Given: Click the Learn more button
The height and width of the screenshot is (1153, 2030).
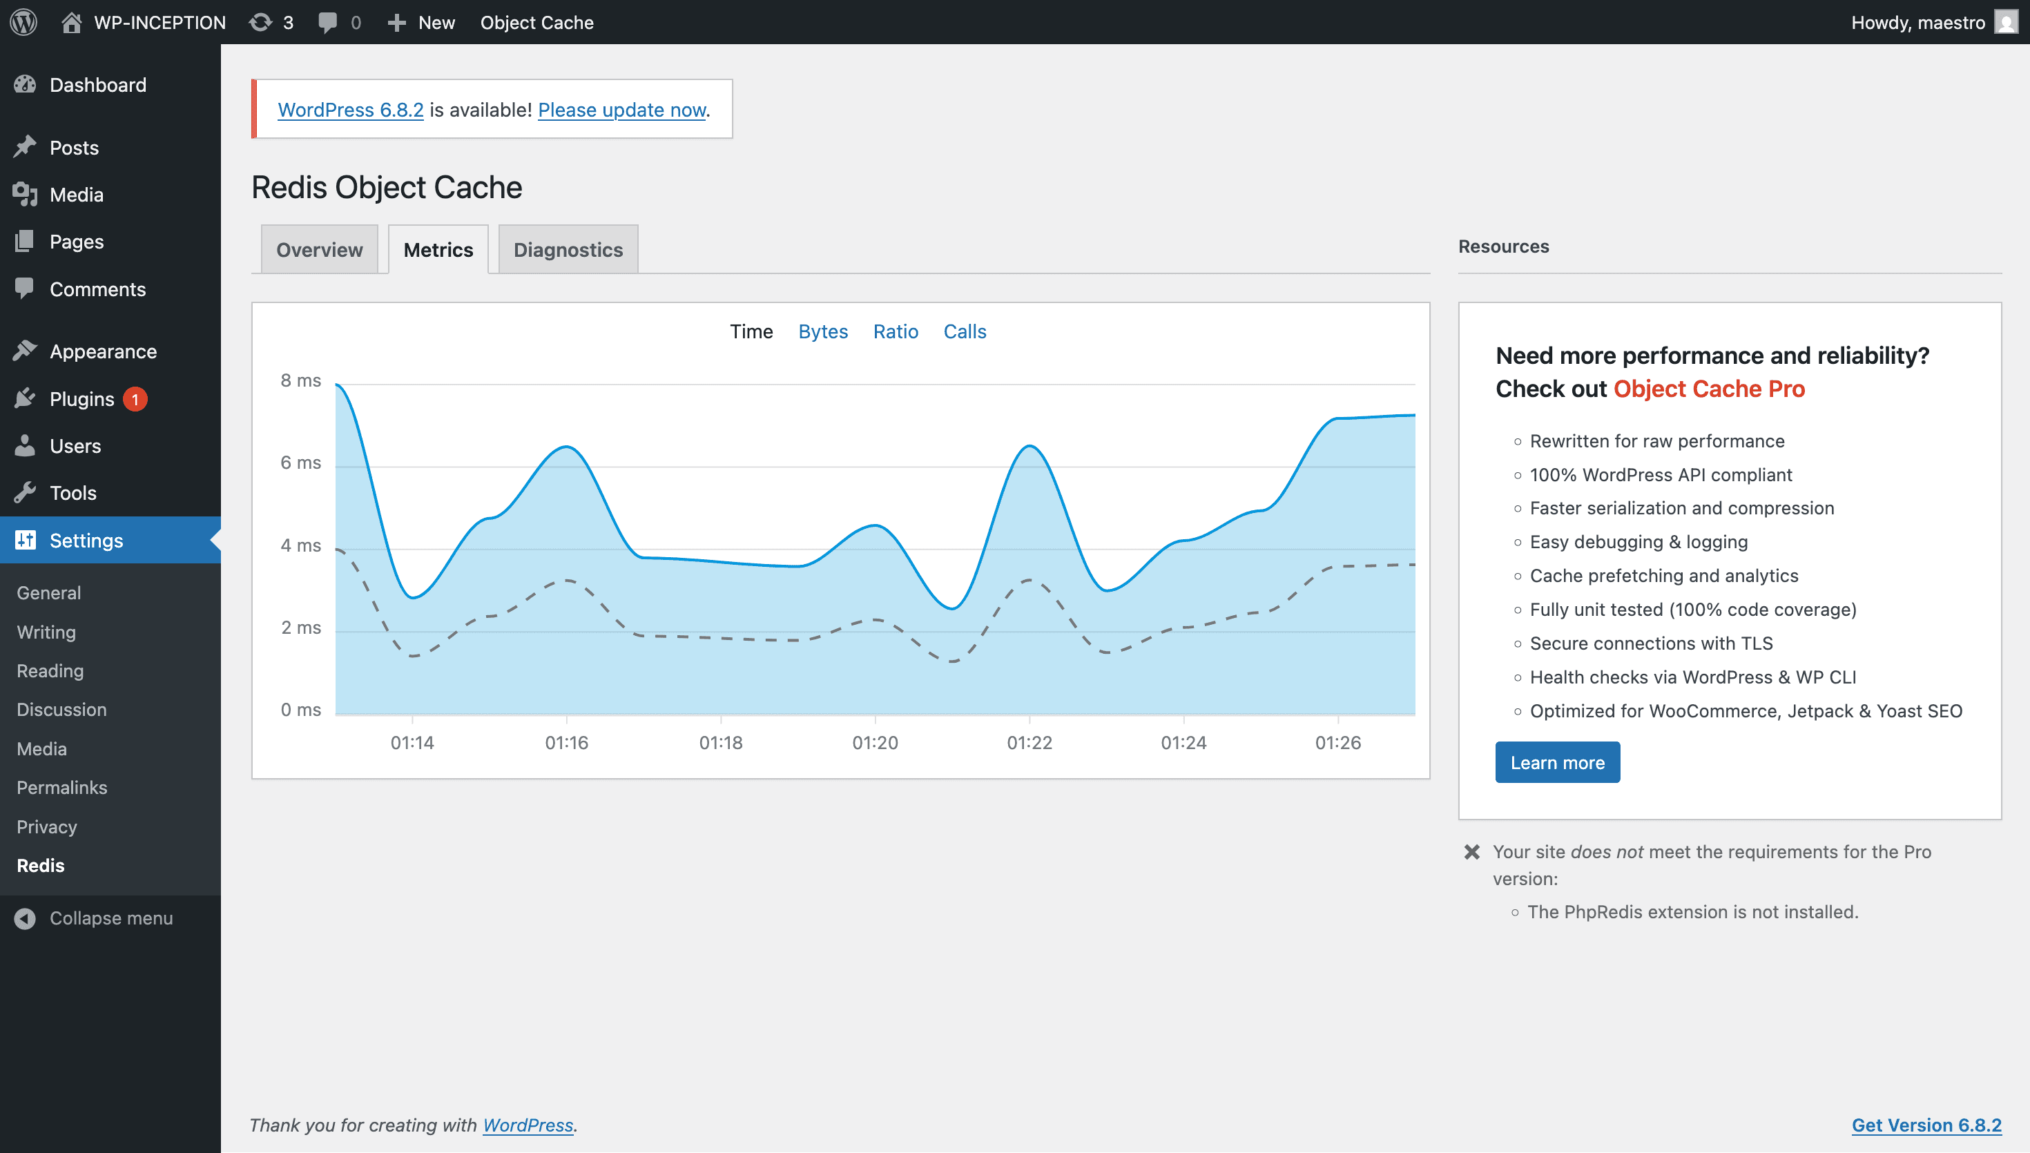Looking at the screenshot, I should 1557,762.
